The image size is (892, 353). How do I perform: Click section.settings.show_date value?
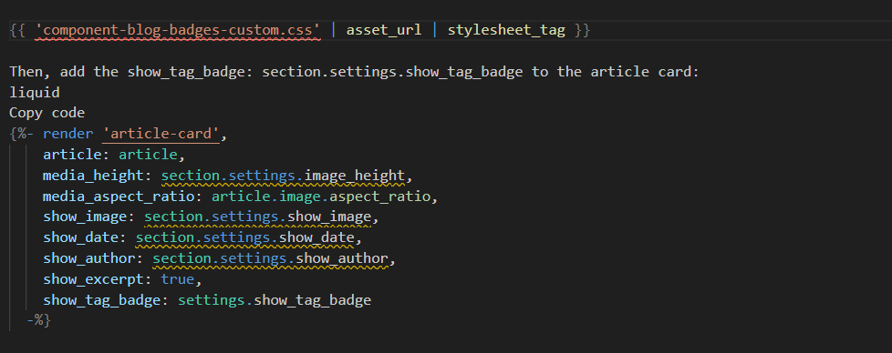click(245, 237)
